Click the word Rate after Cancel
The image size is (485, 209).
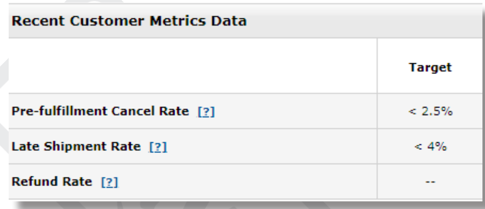[x=174, y=111]
